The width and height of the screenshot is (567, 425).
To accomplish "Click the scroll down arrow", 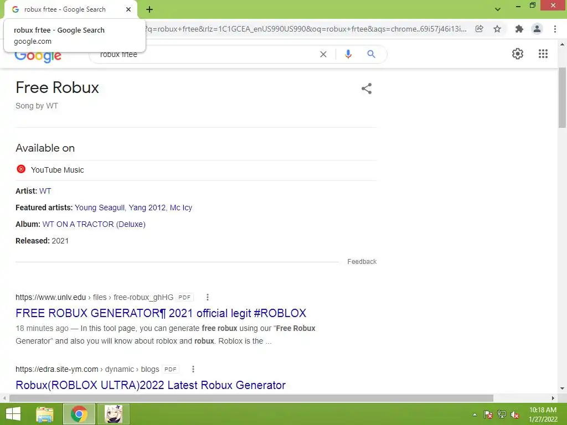I will (562, 389).
